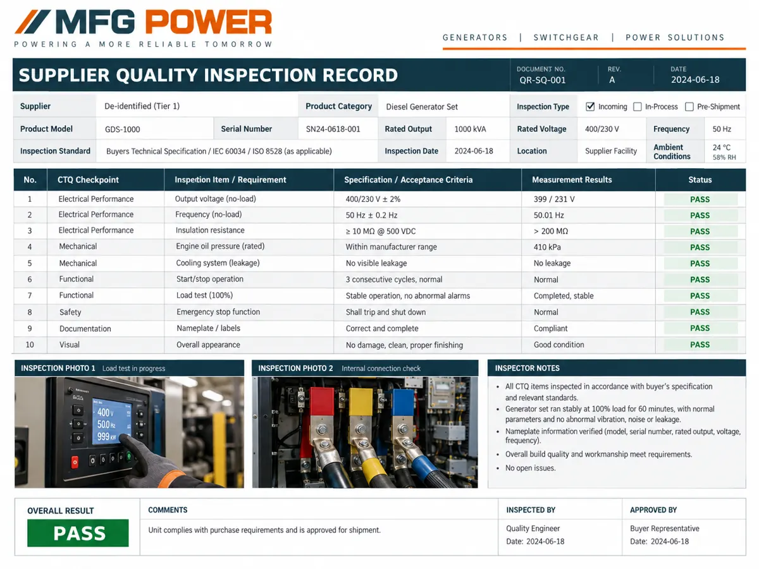
Task: Select Frequency (no-load) inspection item
Action: (208, 214)
